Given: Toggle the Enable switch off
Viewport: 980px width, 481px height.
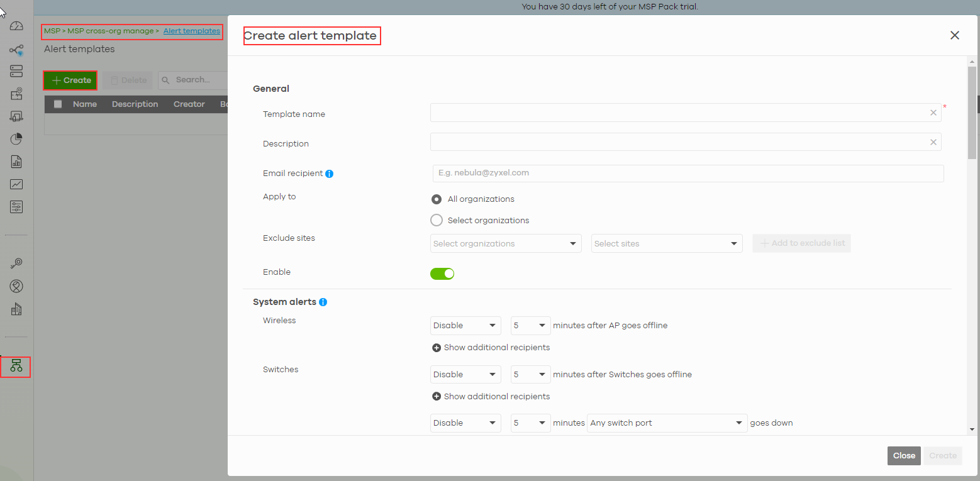Looking at the screenshot, I should point(442,274).
